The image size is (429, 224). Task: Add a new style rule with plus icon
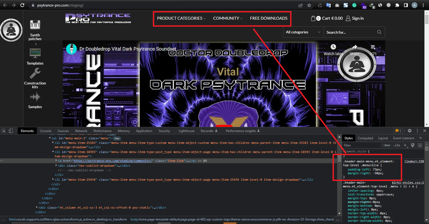(x=405, y=145)
